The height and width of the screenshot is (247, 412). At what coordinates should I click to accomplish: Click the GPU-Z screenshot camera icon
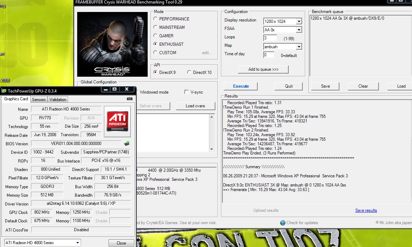coord(130,99)
